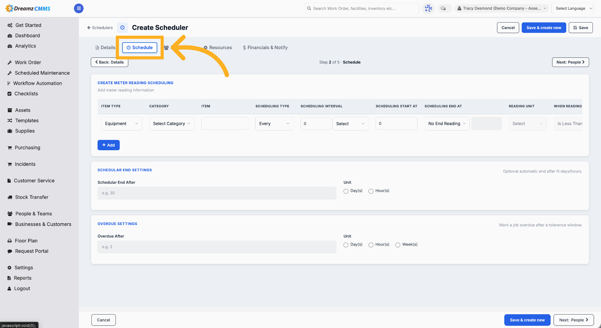This screenshot has width=601, height=328.
Task: Open the No End Reading dropdown
Action: coord(447,124)
